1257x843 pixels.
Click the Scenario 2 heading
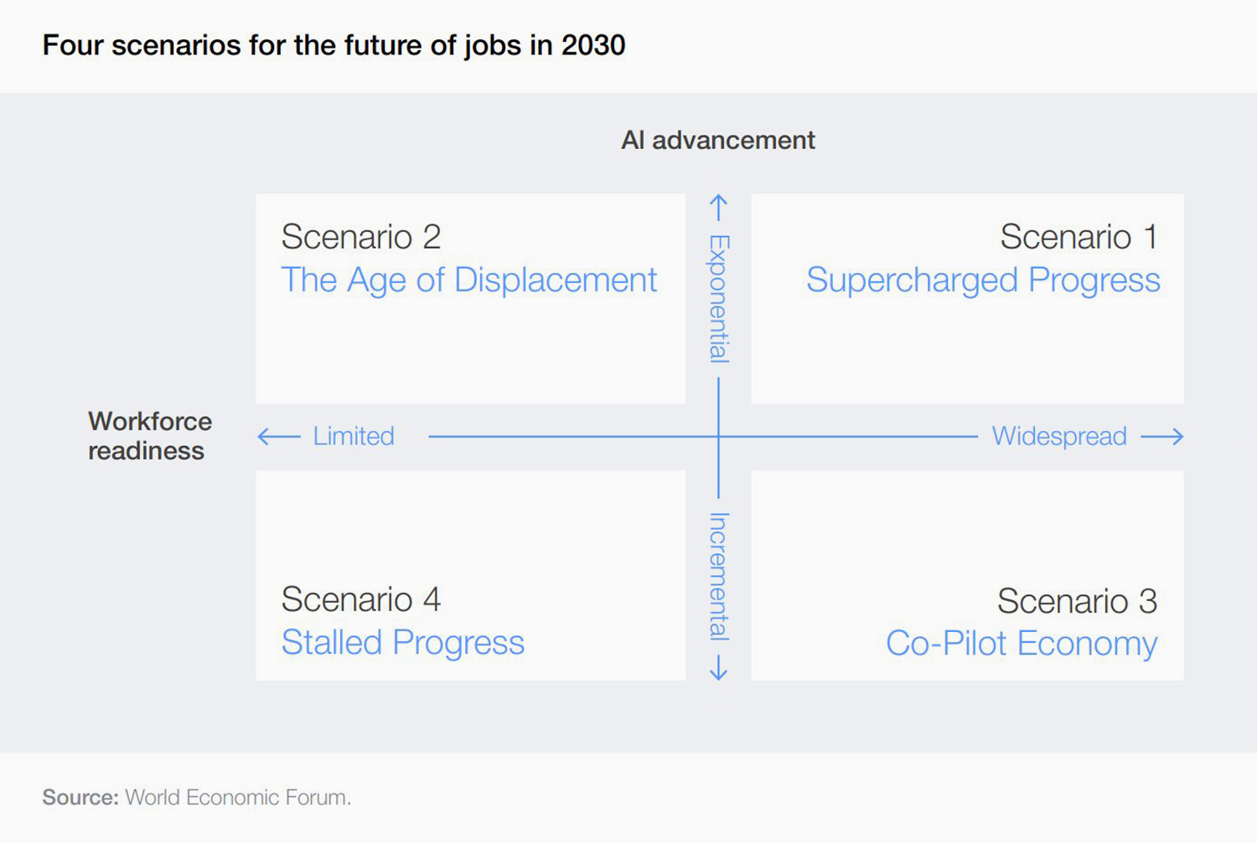[360, 238]
